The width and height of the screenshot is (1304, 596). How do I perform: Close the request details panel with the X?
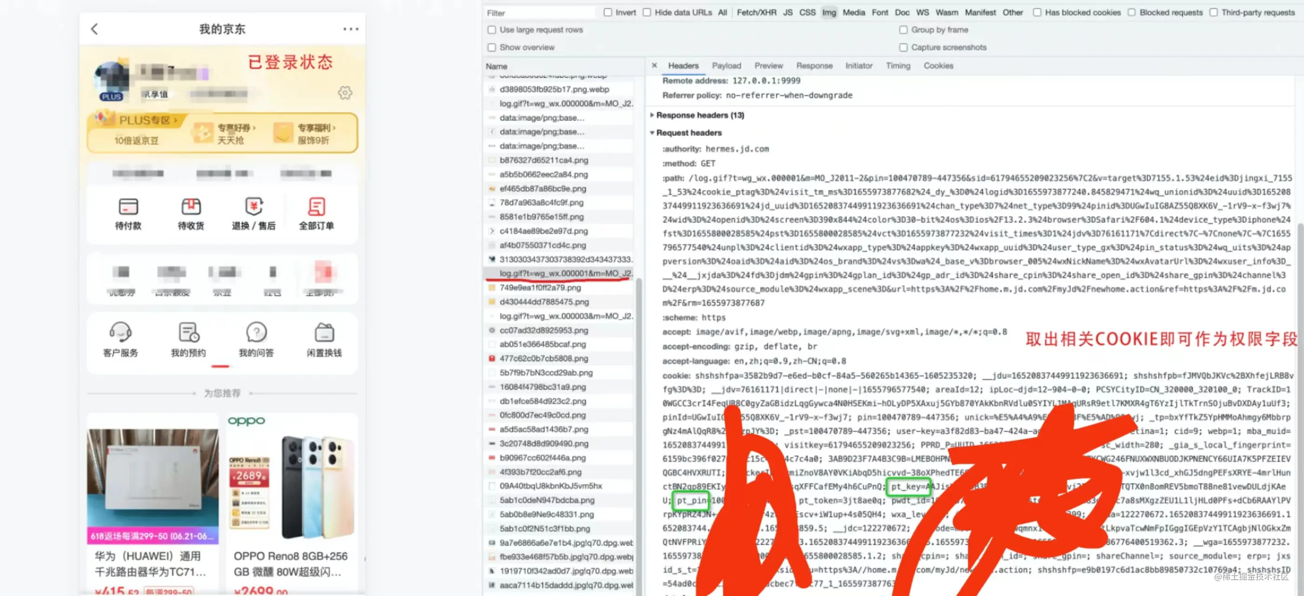click(x=654, y=65)
